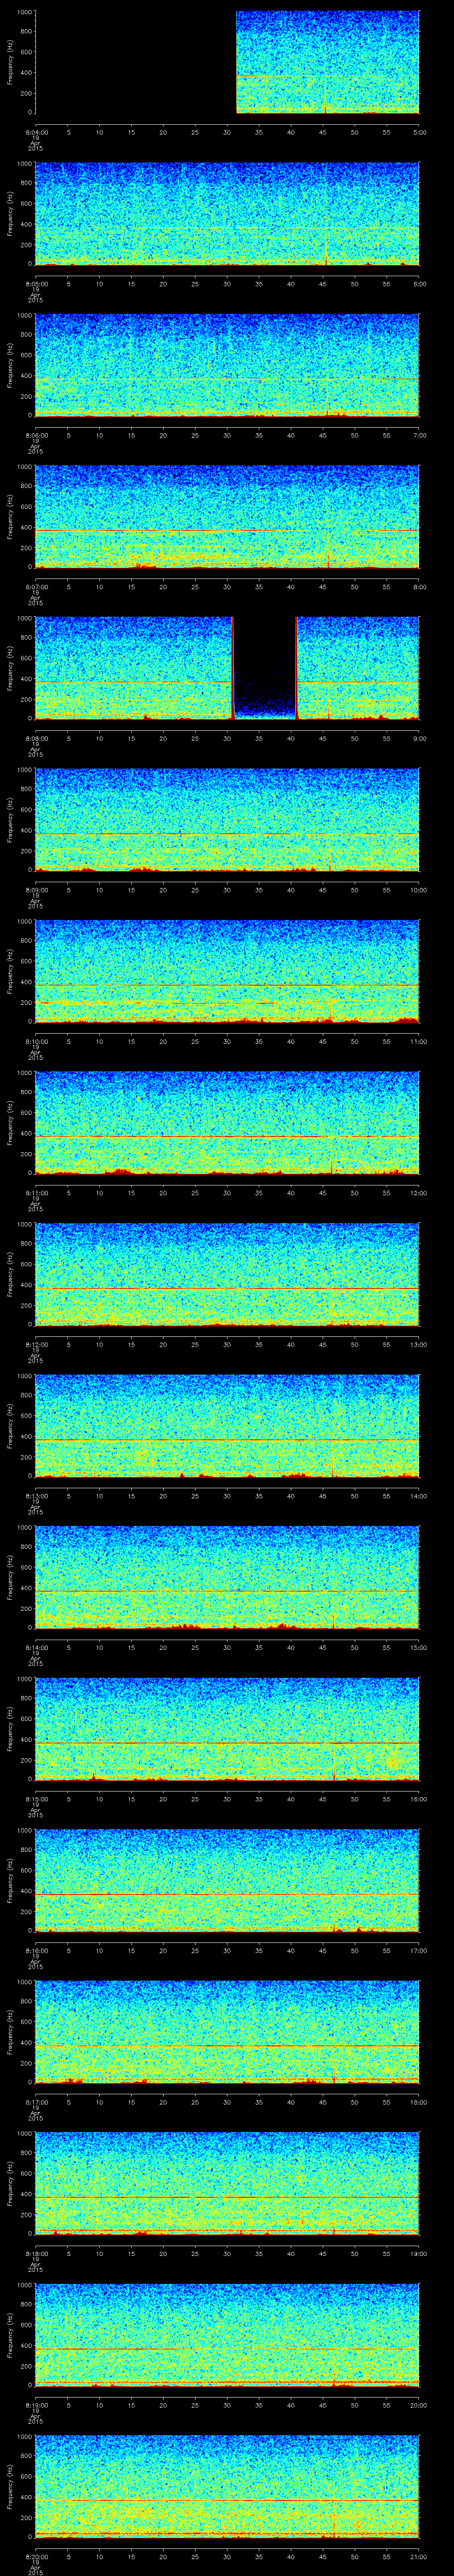Image resolution: width=454 pixels, height=2576 pixels.
Task: Click the spectrogram panel starting at 8:18:00
Action: [227, 2183]
